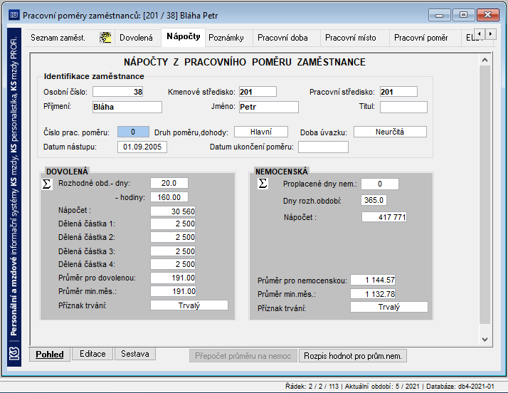Screen dimensions: 508x393
Task: Click the KS logo at the sidebar bottom
Action: pyautogui.click(x=14, y=354)
